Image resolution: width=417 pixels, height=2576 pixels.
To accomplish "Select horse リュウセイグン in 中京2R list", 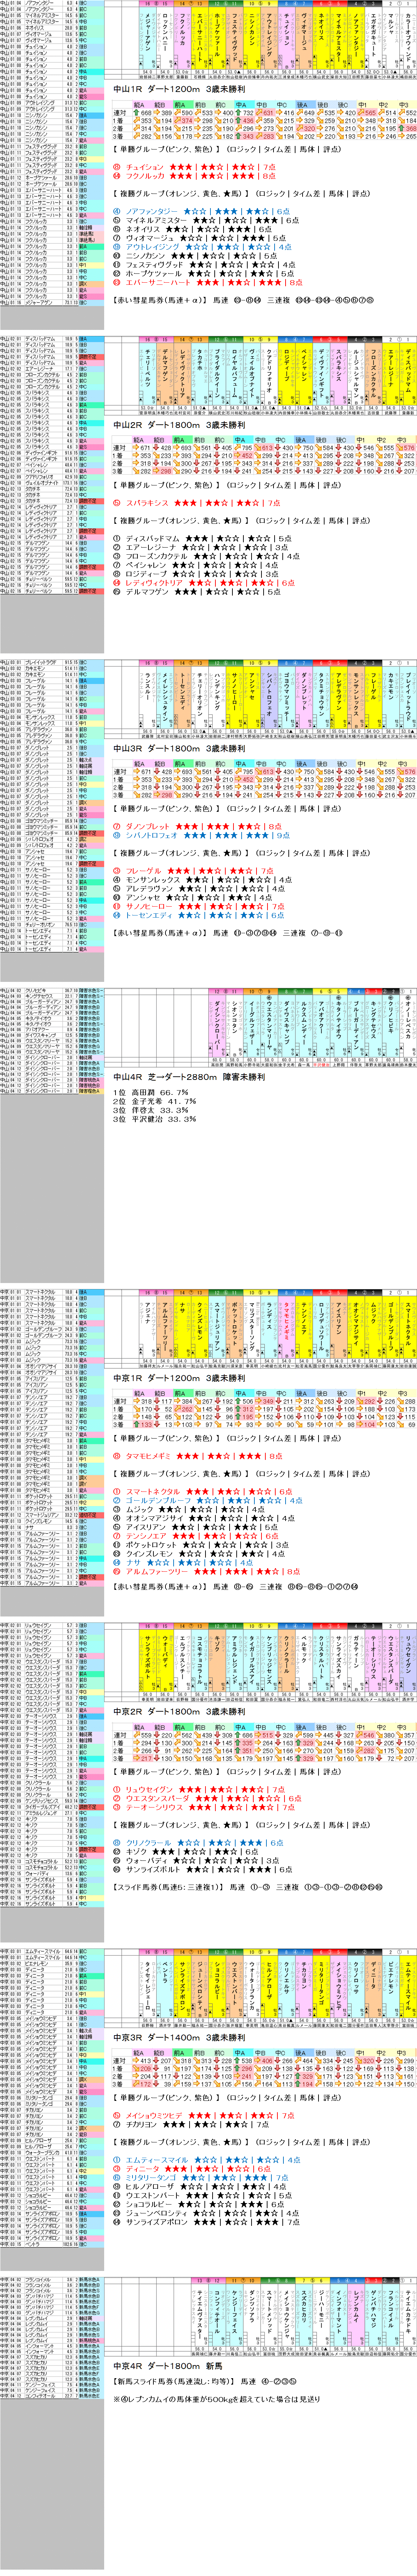I will click(x=198, y=1789).
